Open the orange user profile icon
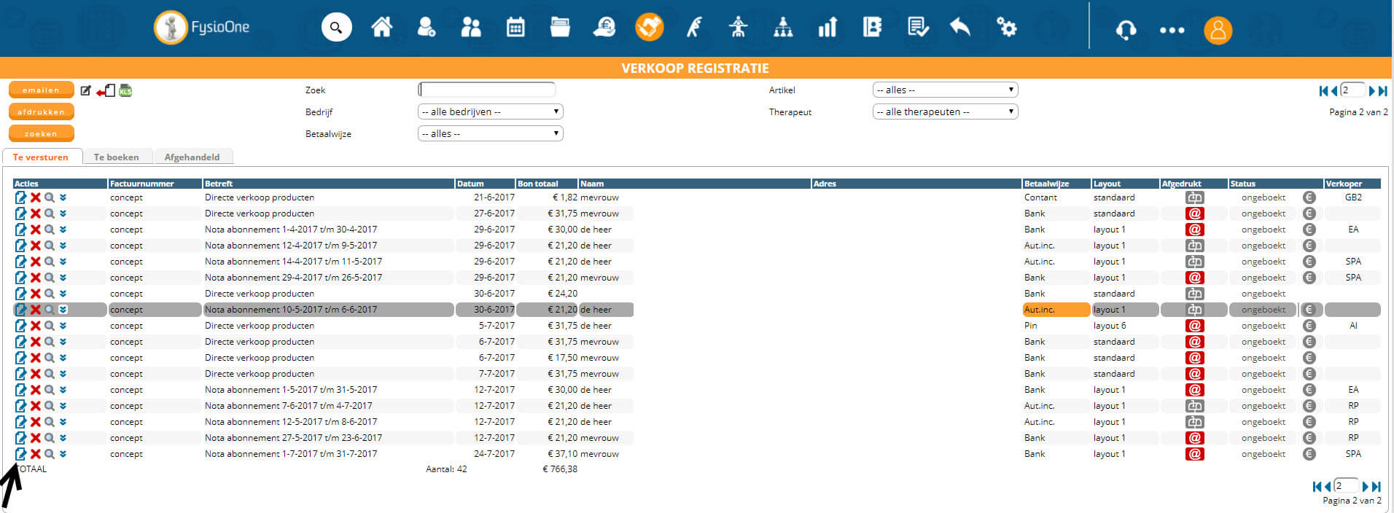Screen dimensions: 1394x513 [1218, 30]
